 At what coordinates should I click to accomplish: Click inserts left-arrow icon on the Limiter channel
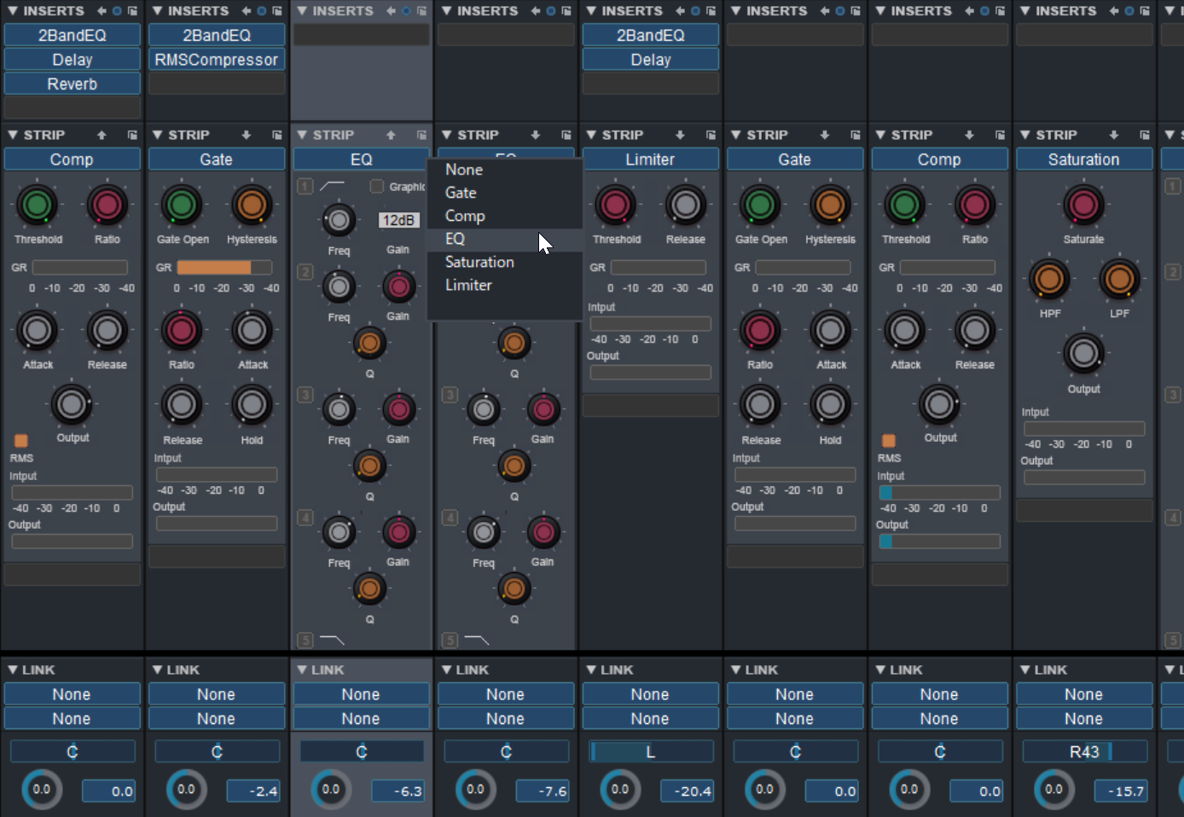click(x=680, y=11)
